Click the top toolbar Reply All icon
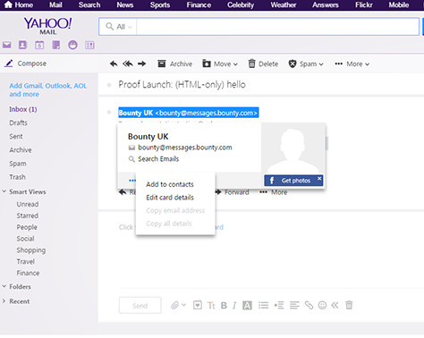The image size is (424, 338). click(x=128, y=63)
